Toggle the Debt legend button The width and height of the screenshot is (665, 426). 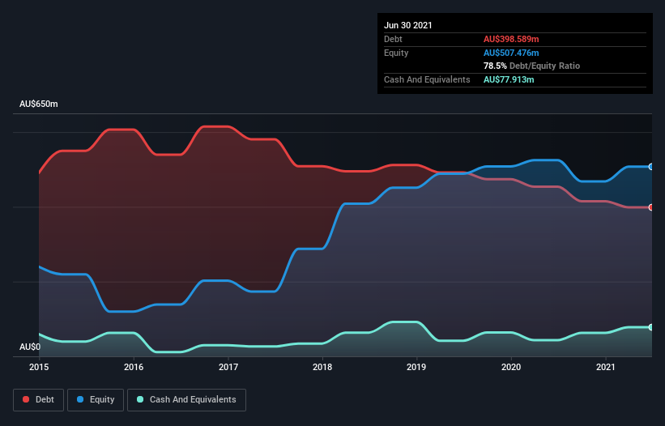pyautogui.click(x=39, y=400)
